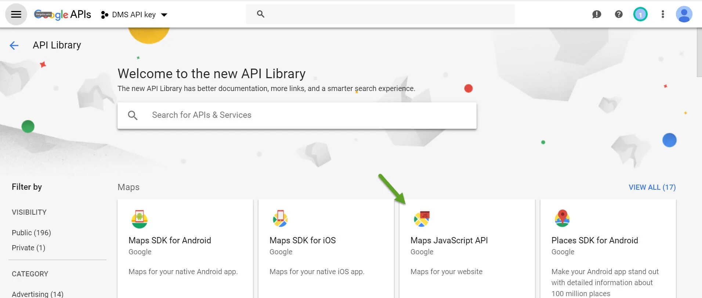
Task: Open the Maps JavaScript API card title
Action: point(449,240)
